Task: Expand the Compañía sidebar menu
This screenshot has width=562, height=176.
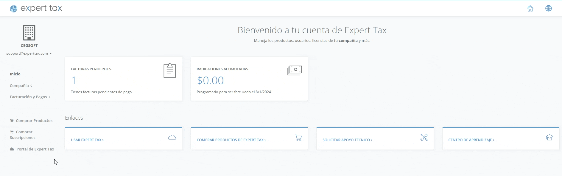Action: (21, 85)
